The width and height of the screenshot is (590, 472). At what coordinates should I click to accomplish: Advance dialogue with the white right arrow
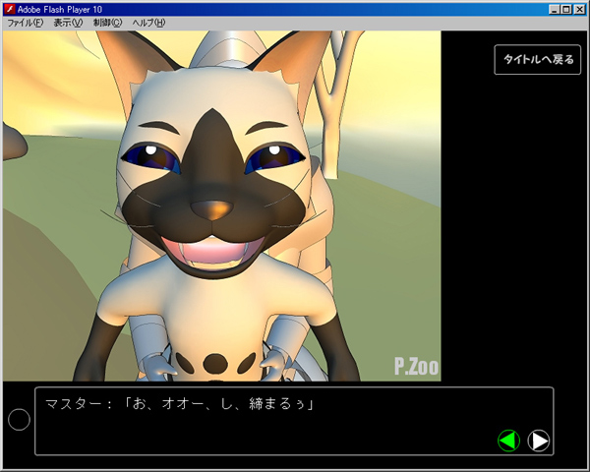(539, 441)
